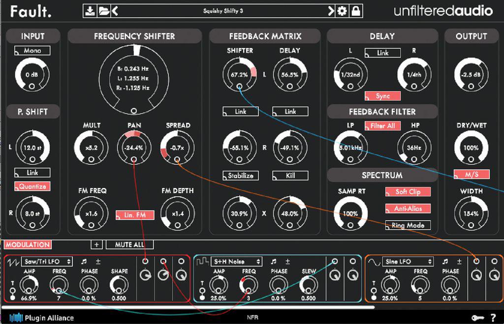Adjust Delay L 1/32nd time knob
Screen dimensions: 504x324
tap(350, 75)
